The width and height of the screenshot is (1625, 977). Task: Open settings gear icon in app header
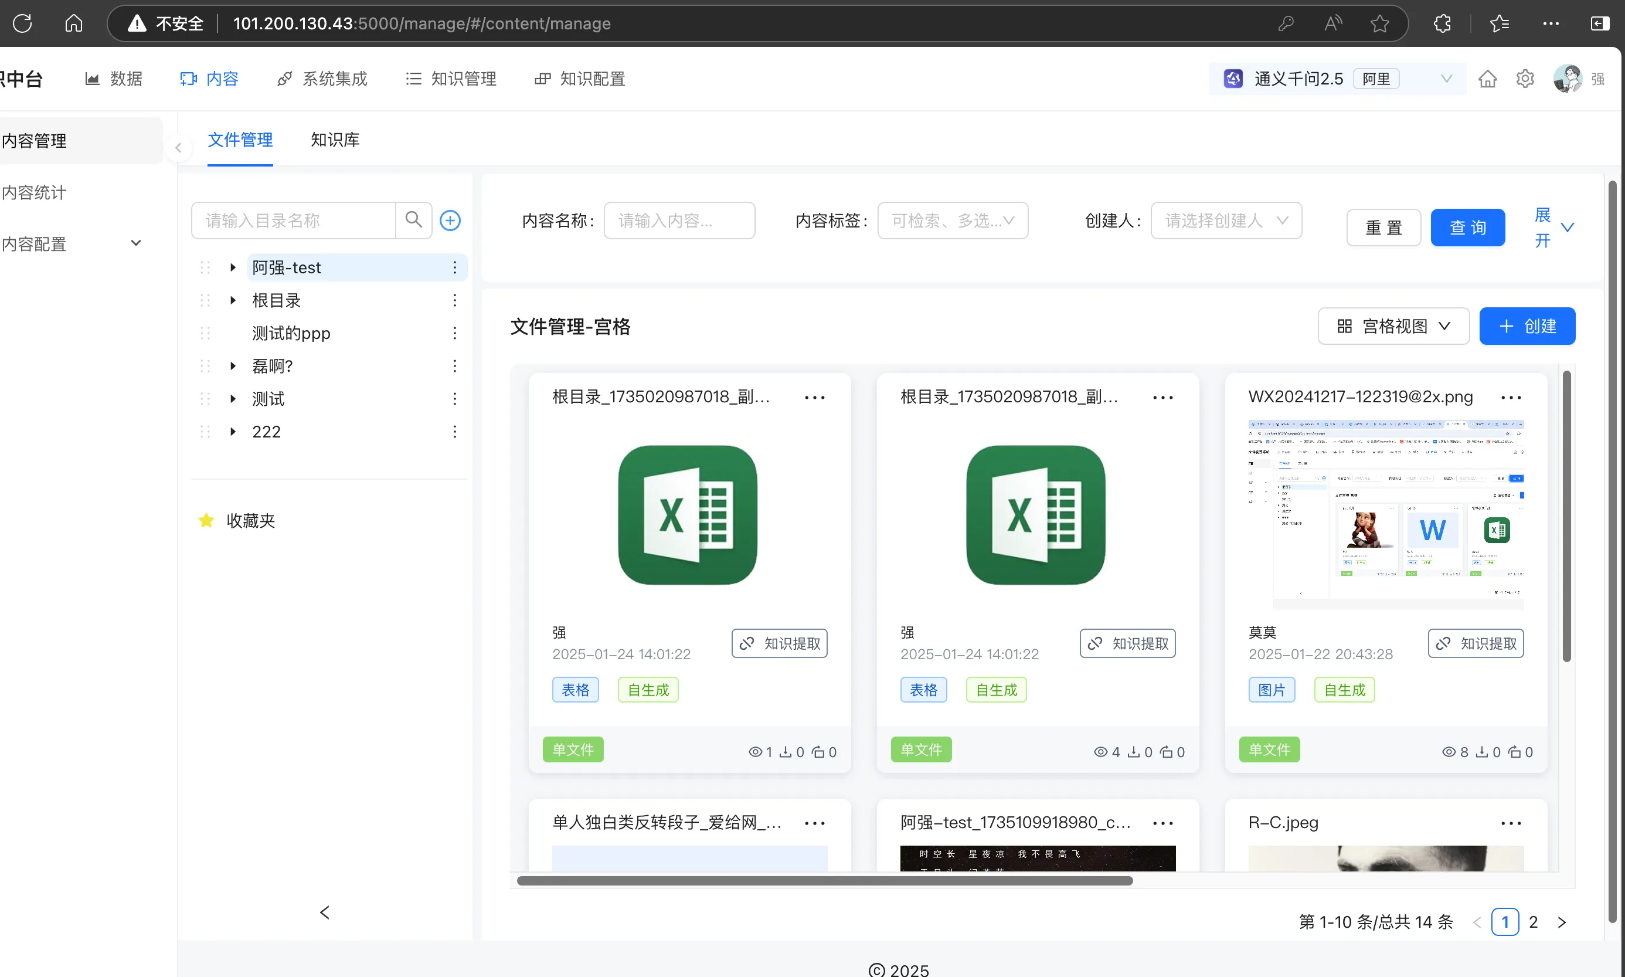click(1525, 79)
